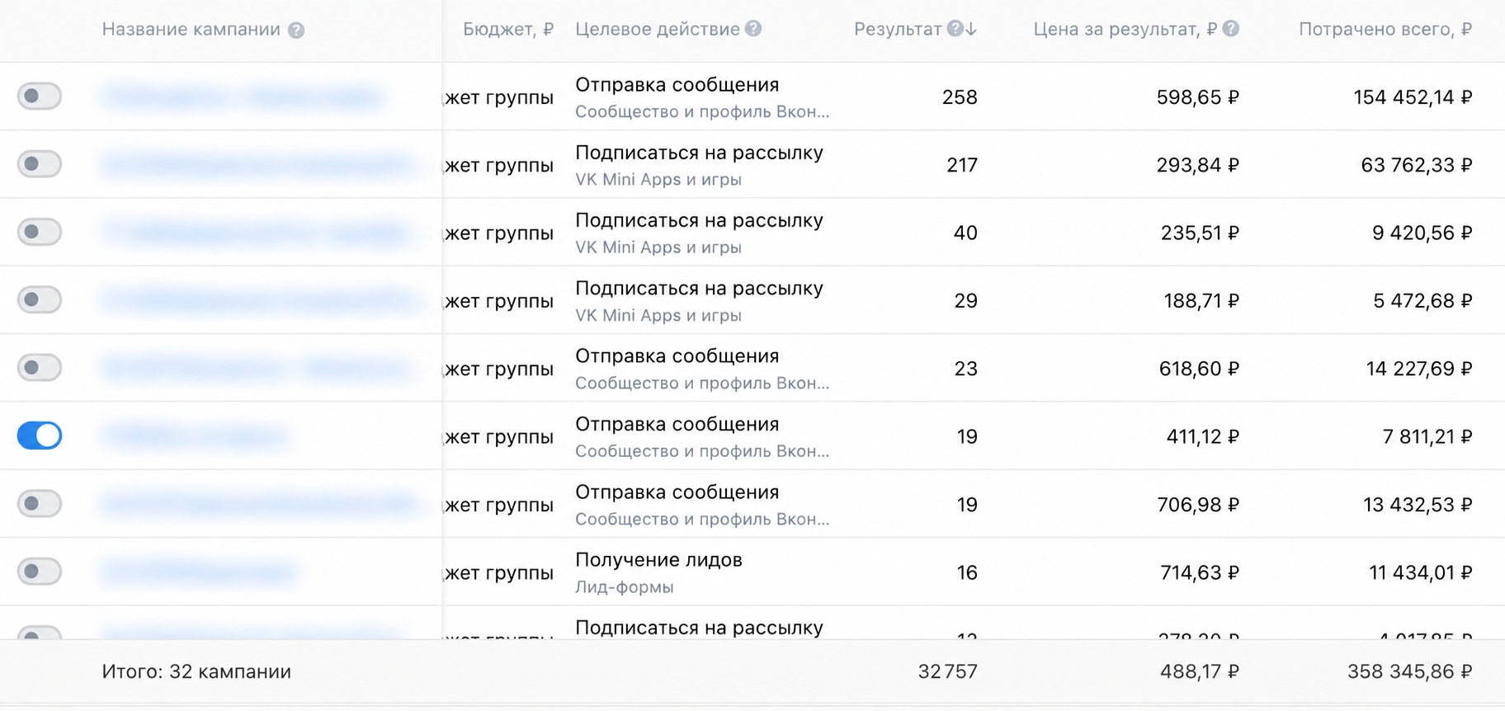Select the price value 235,51 ₽
This screenshot has width=1505, height=711.
tap(1201, 233)
